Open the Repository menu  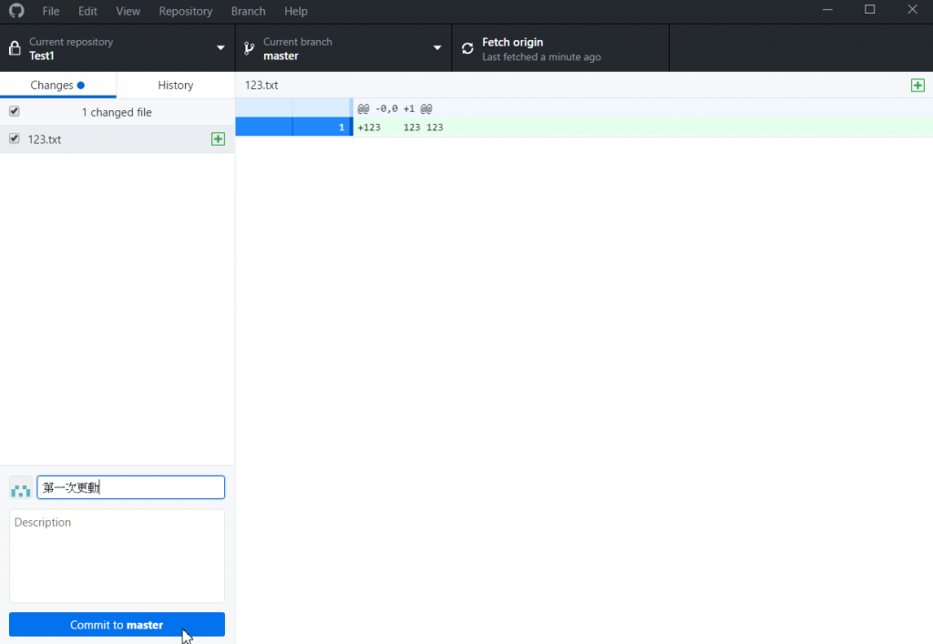point(185,11)
